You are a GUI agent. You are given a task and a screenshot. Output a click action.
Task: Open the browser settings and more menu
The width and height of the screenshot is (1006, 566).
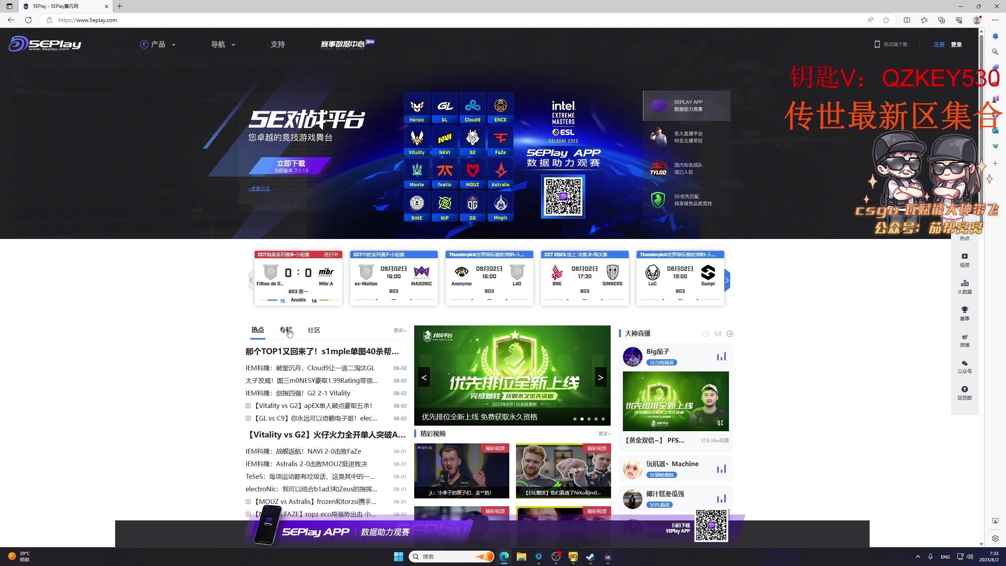coord(995,20)
